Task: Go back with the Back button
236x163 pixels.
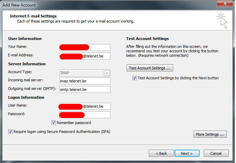Action: tap(161, 153)
